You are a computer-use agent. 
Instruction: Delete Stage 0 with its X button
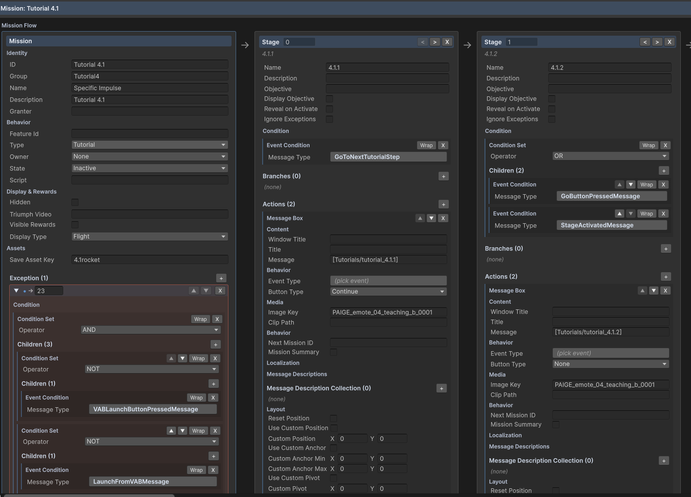click(x=447, y=42)
